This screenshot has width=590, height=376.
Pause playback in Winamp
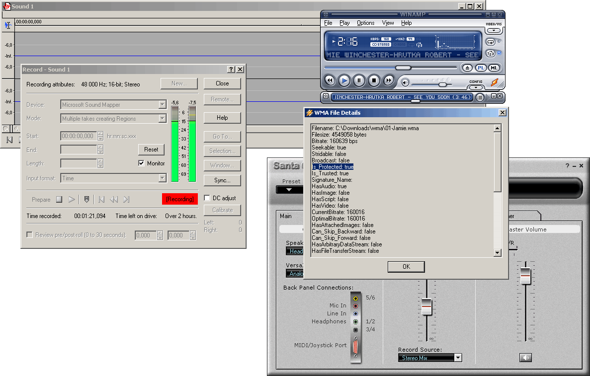359,80
